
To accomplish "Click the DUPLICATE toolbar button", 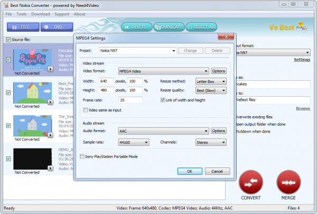I will pos(169,27).
